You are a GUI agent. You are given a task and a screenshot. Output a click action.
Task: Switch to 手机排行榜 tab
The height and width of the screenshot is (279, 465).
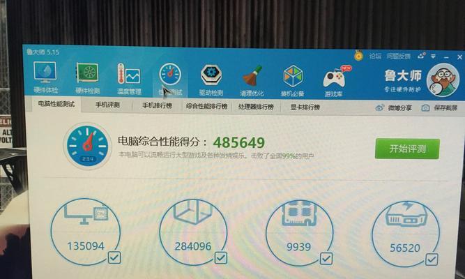click(157, 105)
